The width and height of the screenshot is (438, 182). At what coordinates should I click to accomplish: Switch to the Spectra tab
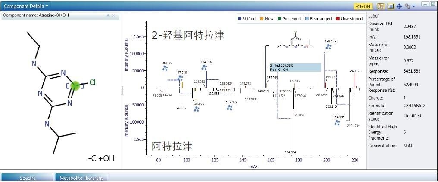coord(28,178)
